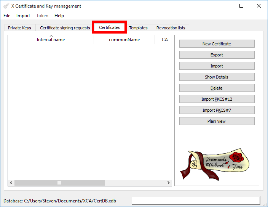The width and height of the screenshot is (268, 207).
Task: Go to the Revocation lists tab
Action: tap(171, 28)
